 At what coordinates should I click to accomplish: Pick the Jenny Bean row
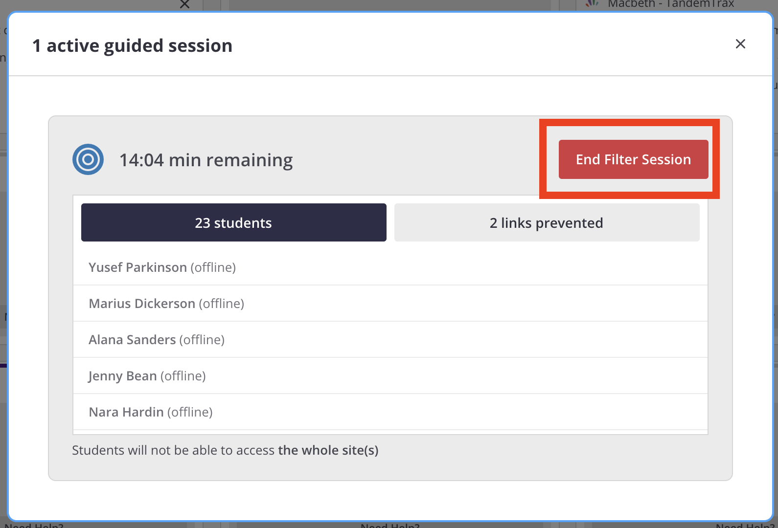click(390, 376)
